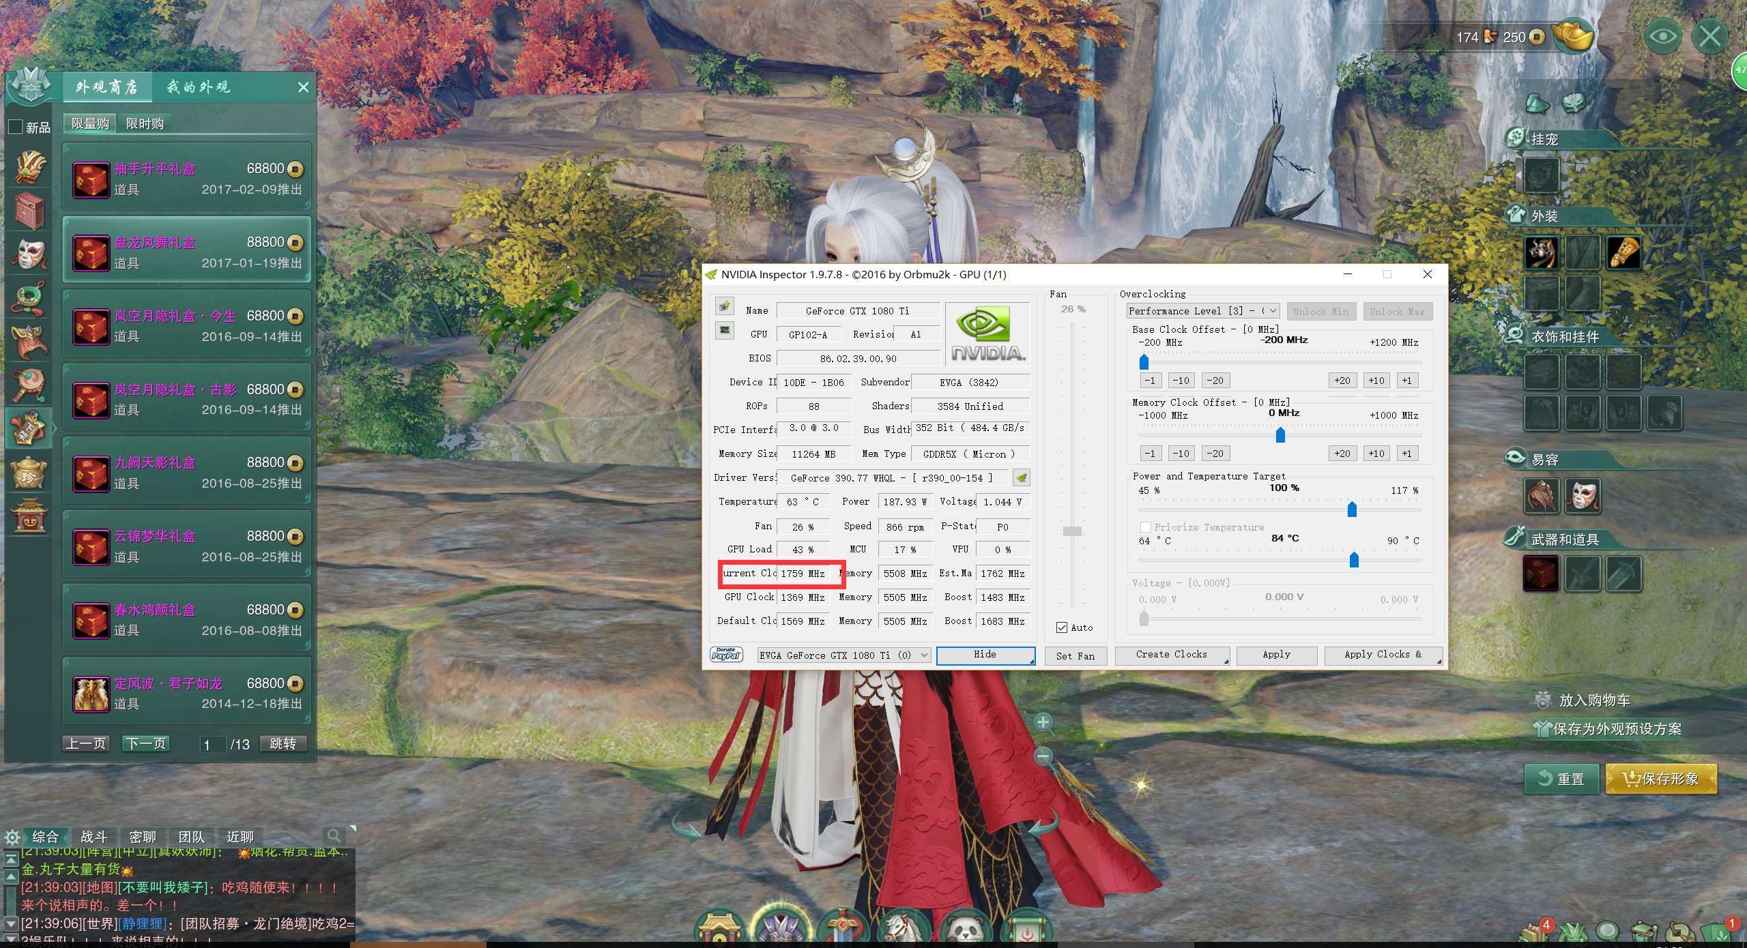
Task: Select the red gift box slot under 武器和道具
Action: click(x=1542, y=573)
